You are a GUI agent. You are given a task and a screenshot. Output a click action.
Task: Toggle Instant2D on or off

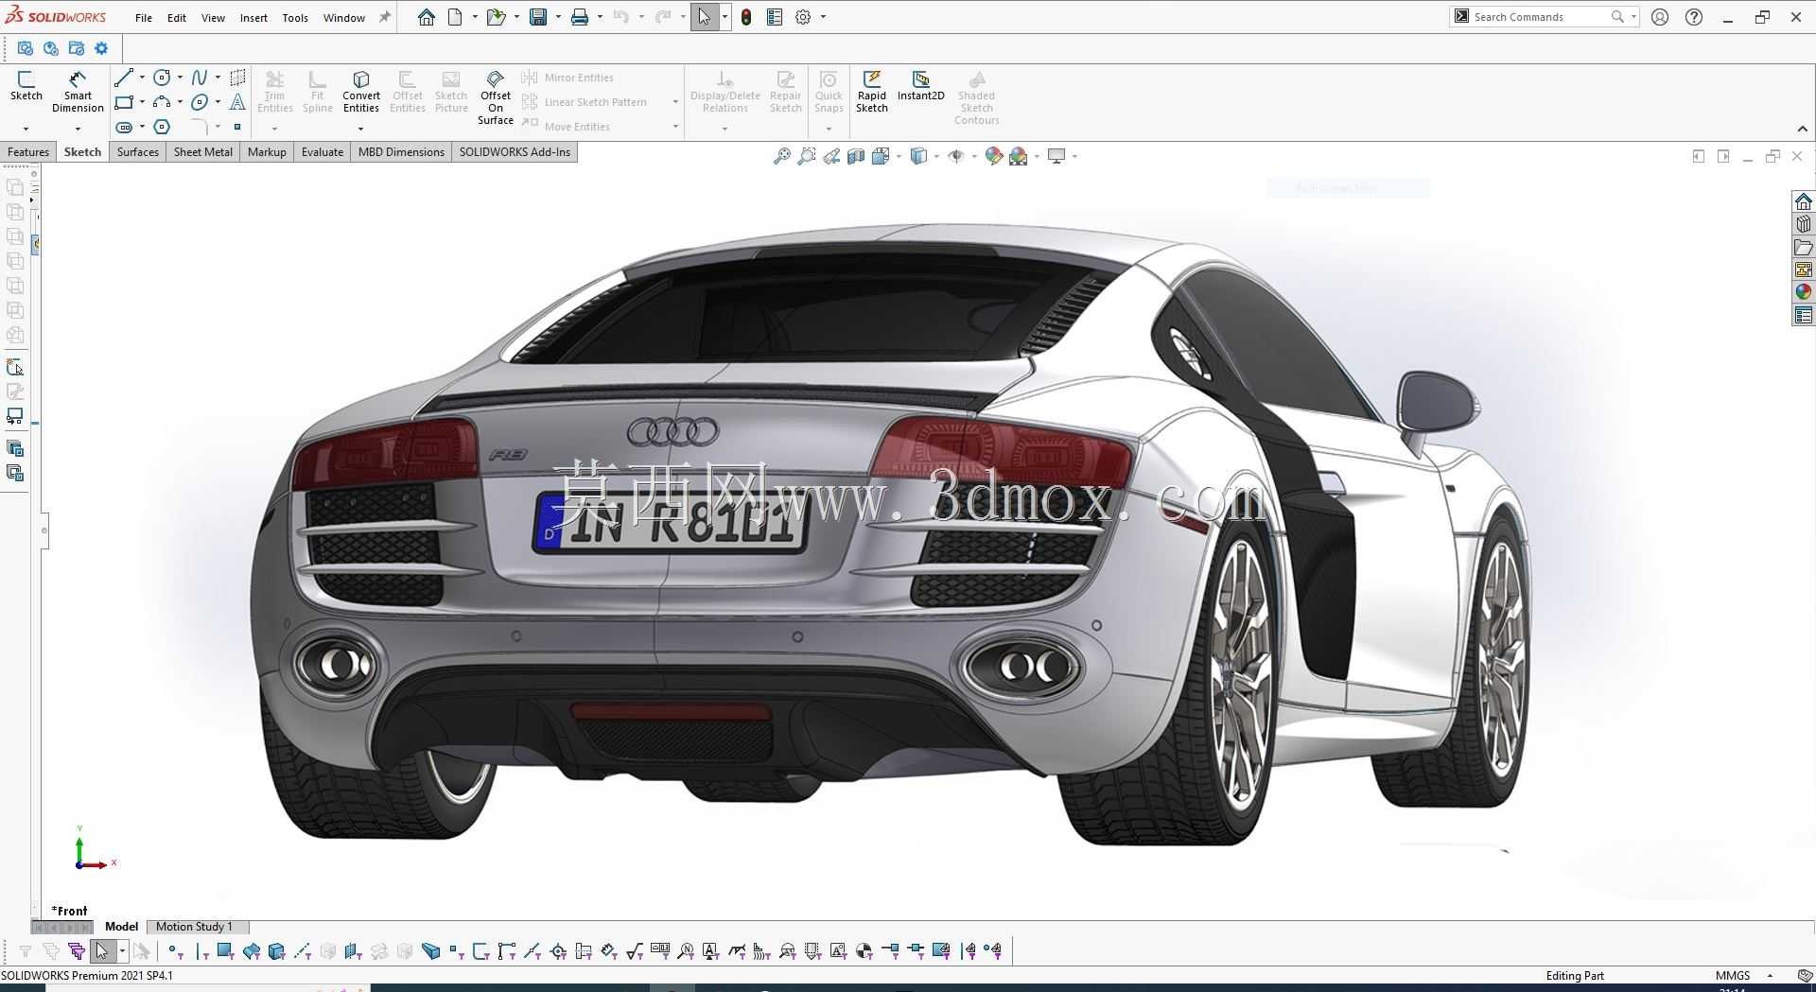pos(920,85)
